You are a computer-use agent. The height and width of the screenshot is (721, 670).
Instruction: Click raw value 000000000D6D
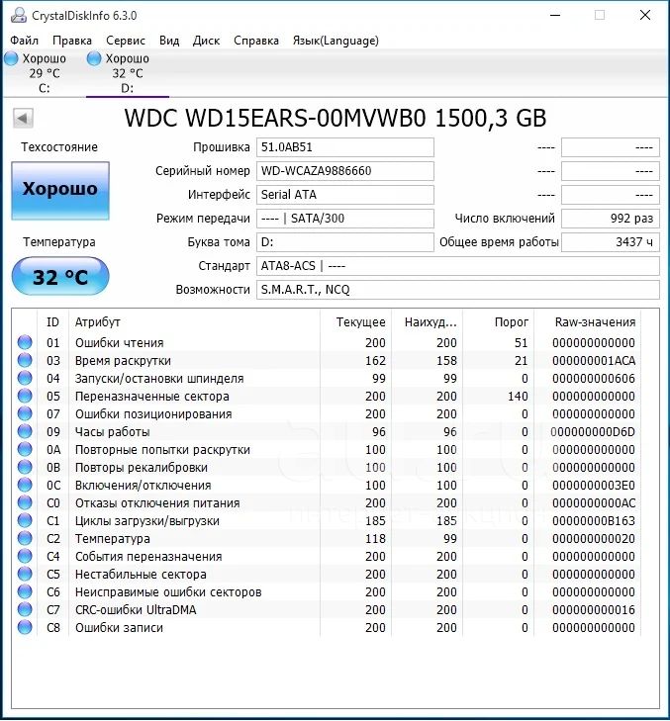coord(594,432)
